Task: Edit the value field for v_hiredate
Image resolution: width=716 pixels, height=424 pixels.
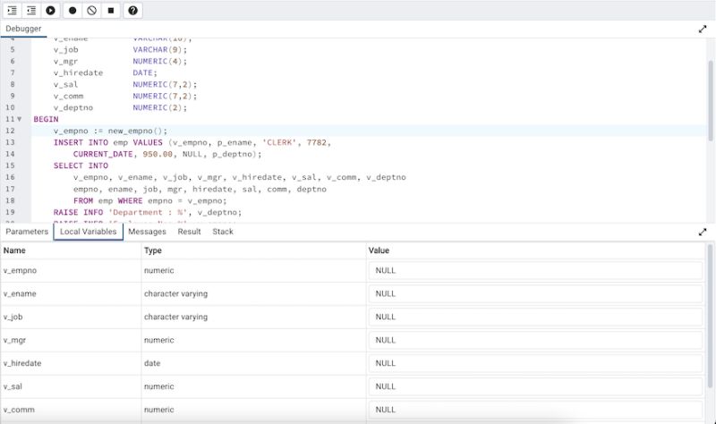Action: pos(535,363)
